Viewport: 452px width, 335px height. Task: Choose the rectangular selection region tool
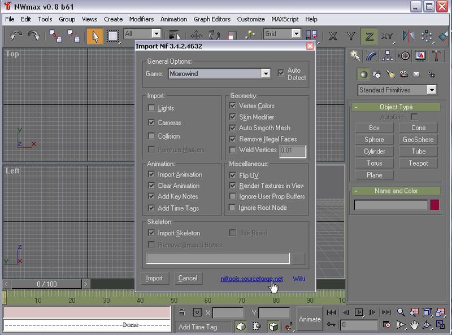[112, 36]
